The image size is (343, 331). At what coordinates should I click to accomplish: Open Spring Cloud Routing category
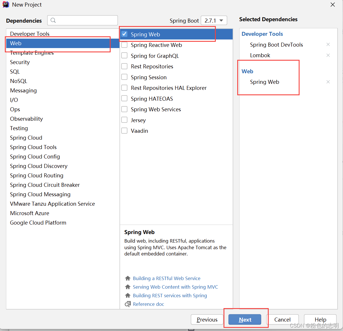tap(63, 175)
